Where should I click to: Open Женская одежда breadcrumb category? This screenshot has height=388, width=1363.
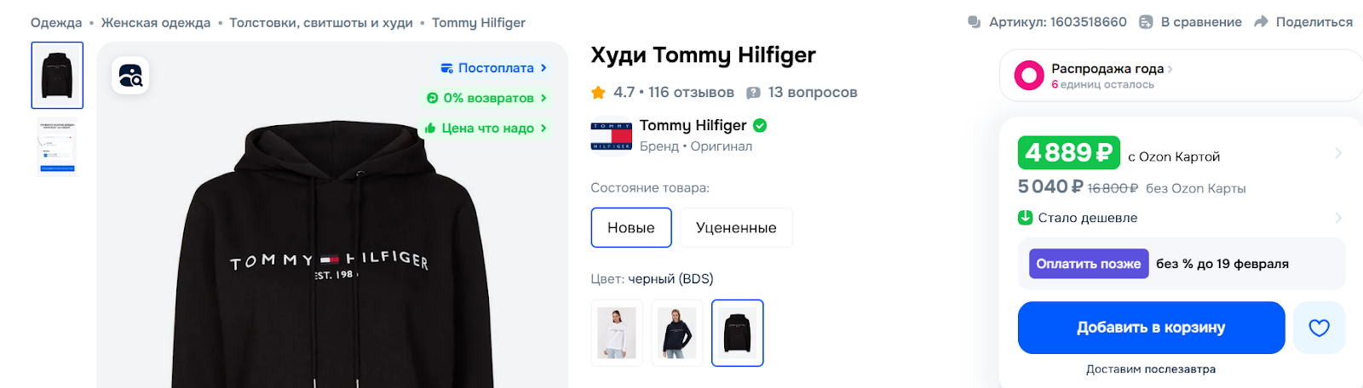click(x=156, y=23)
